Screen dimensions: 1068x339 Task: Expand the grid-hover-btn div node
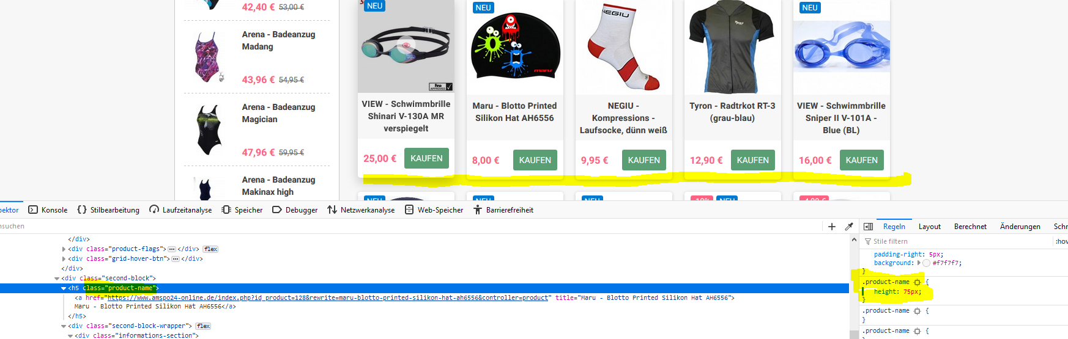(x=64, y=259)
